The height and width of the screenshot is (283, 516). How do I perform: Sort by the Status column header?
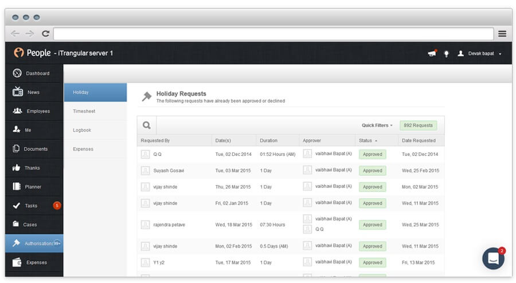click(368, 140)
